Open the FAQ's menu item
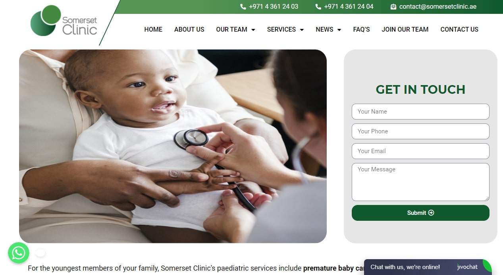Viewport: 503px width, 275px height. (x=361, y=30)
